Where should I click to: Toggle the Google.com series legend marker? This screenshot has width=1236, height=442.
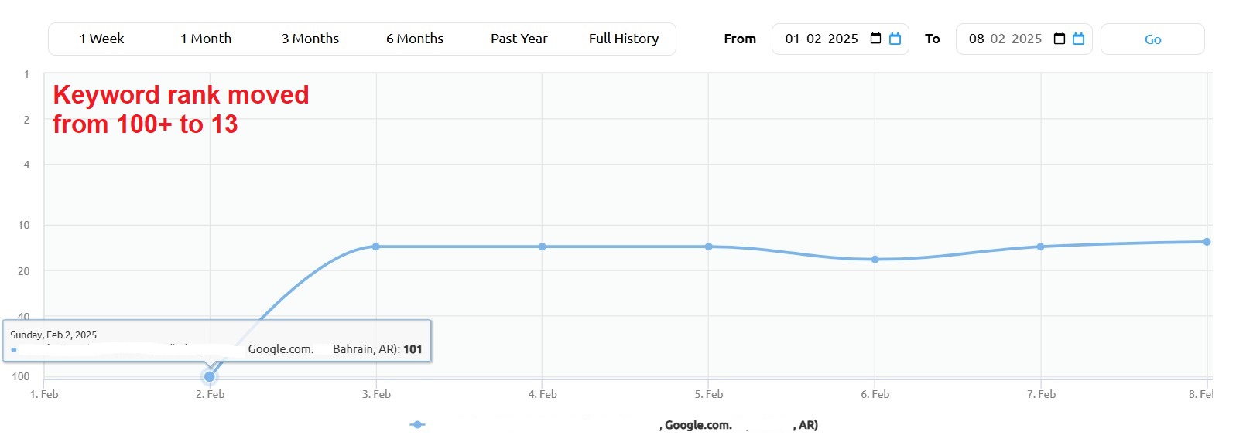tap(417, 424)
